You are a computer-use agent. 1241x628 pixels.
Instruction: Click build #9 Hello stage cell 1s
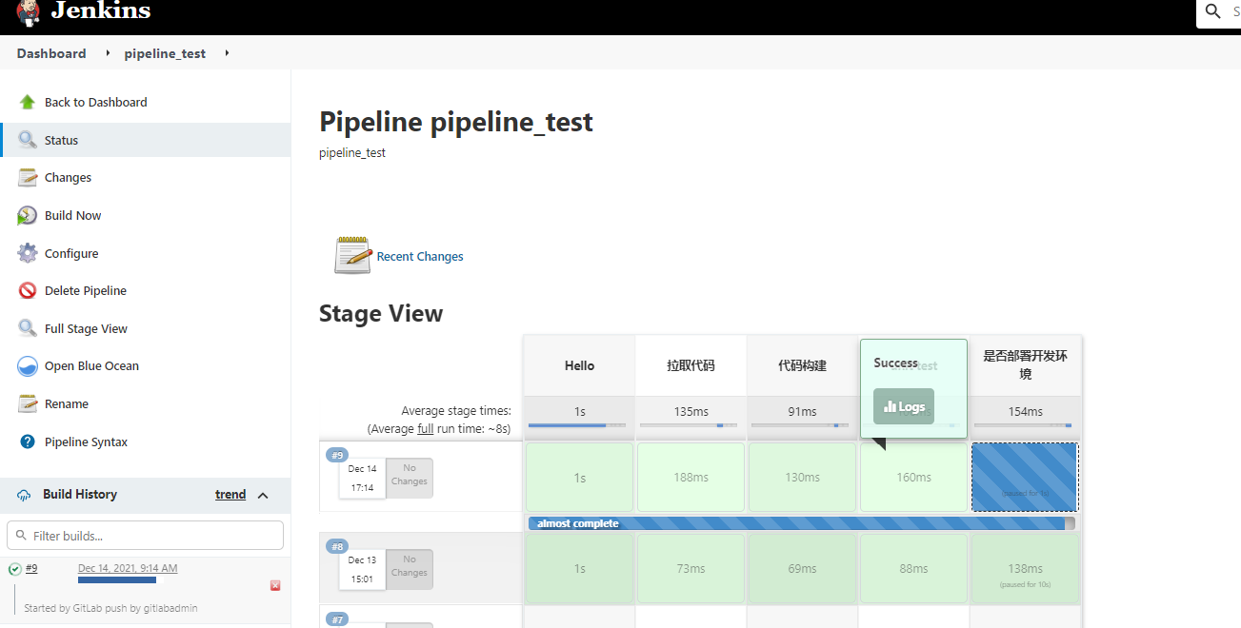pyautogui.click(x=579, y=477)
